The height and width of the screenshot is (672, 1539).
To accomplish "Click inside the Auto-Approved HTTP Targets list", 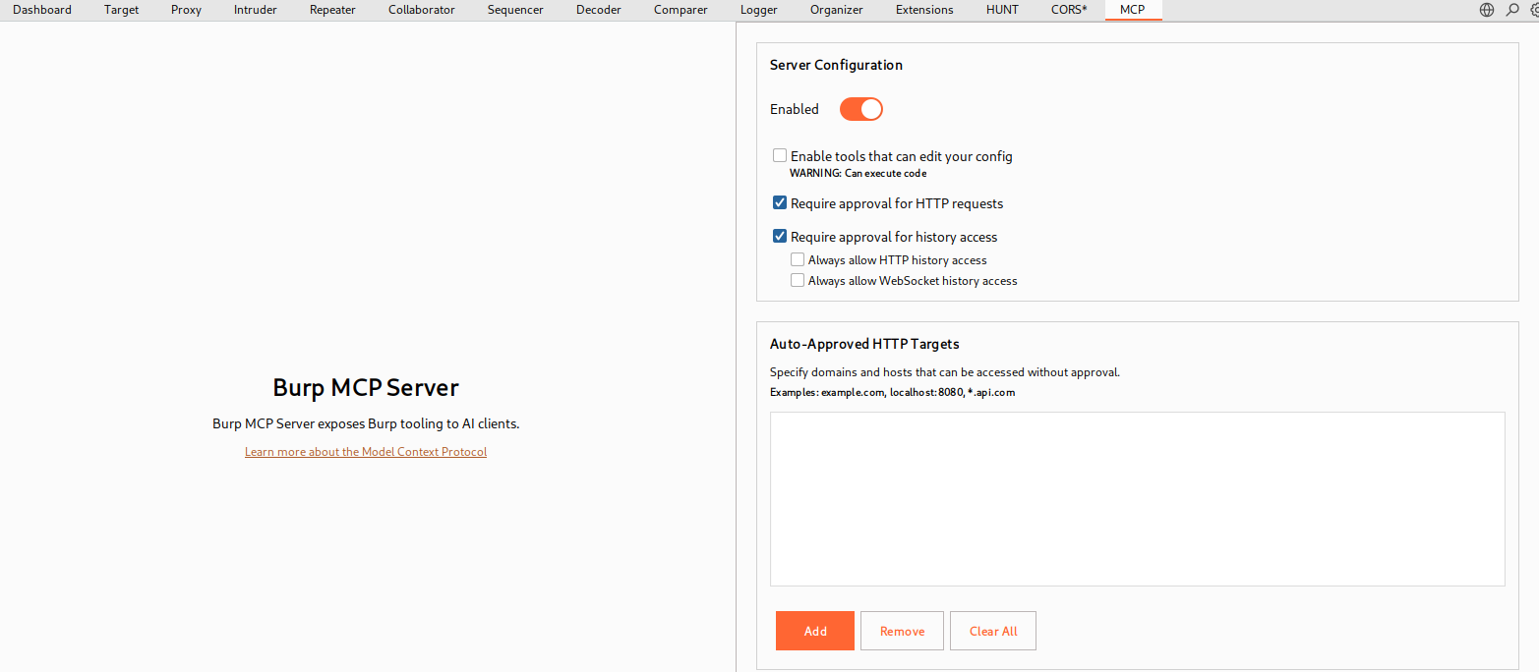I will point(1137,498).
